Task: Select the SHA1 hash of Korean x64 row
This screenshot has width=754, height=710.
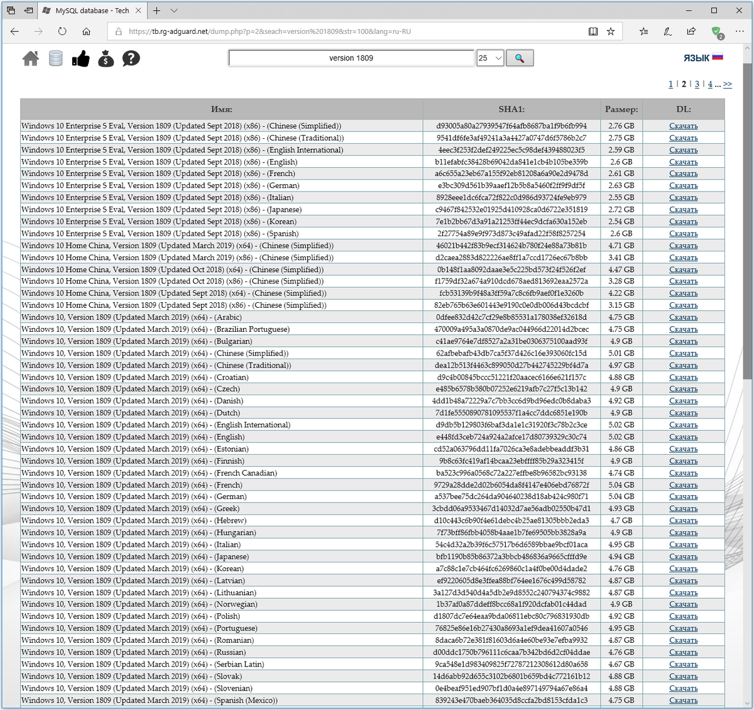Action: point(511,569)
